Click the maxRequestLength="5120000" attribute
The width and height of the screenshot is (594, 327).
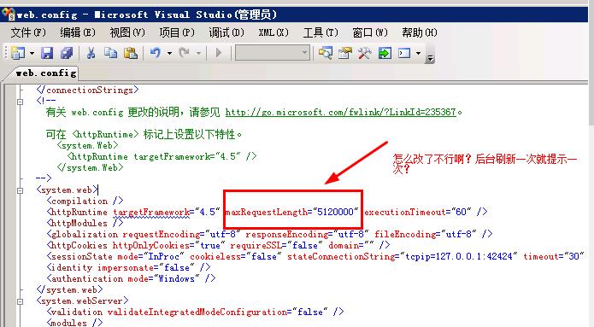click(x=291, y=212)
